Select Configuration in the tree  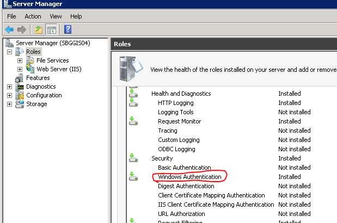coord(44,95)
